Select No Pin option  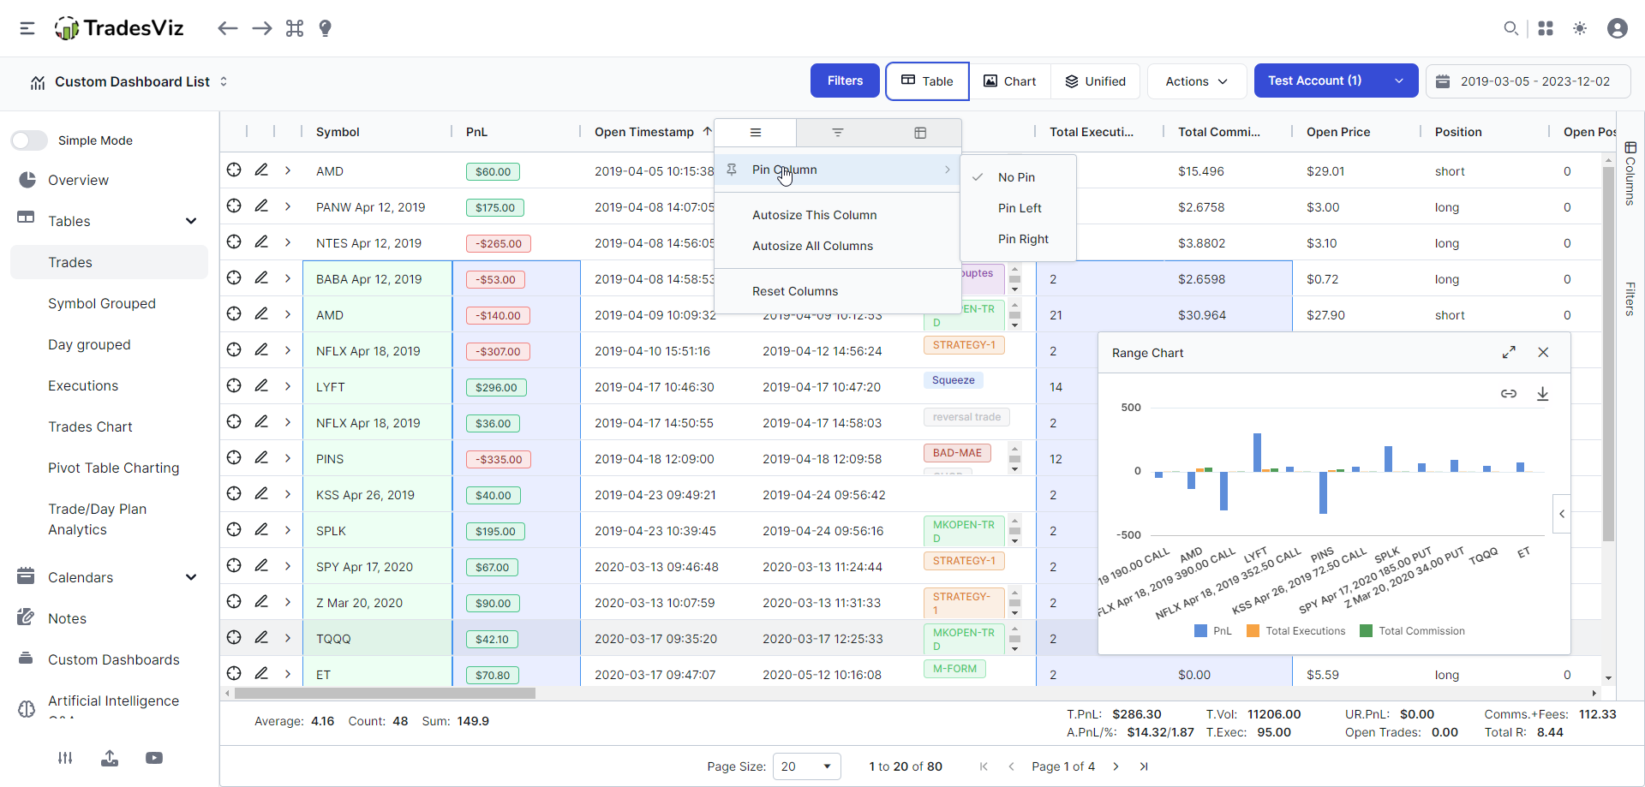click(1017, 177)
